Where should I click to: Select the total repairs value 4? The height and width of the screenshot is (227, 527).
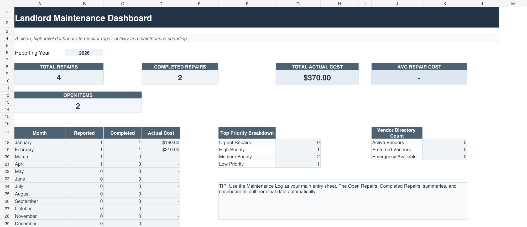(x=59, y=77)
